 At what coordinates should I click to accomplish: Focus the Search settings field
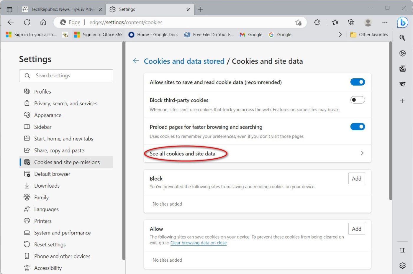tap(66, 76)
